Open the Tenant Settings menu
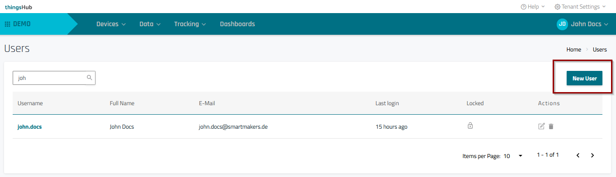The width and height of the screenshot is (616, 177). click(x=580, y=7)
